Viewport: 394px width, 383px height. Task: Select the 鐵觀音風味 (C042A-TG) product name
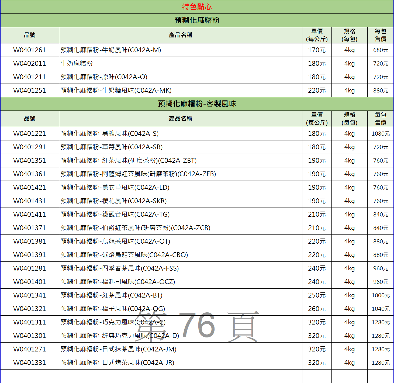click(x=115, y=215)
